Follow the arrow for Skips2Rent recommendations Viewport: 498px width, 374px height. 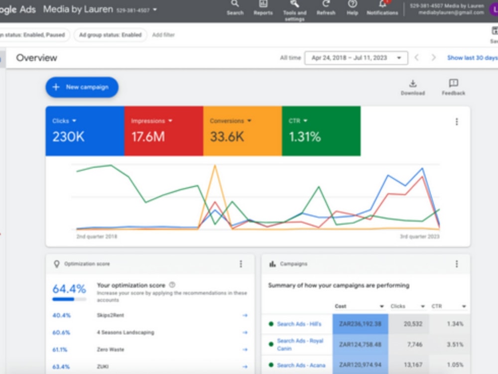click(245, 315)
